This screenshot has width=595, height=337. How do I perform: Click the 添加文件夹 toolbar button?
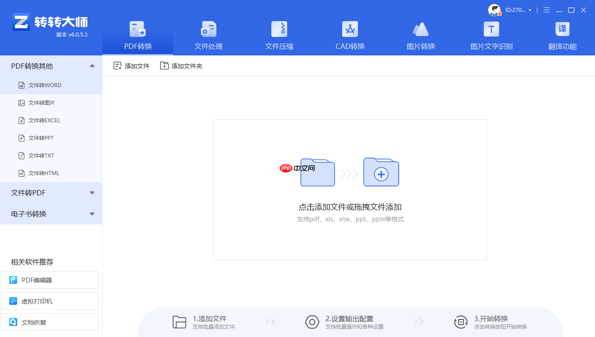(181, 65)
